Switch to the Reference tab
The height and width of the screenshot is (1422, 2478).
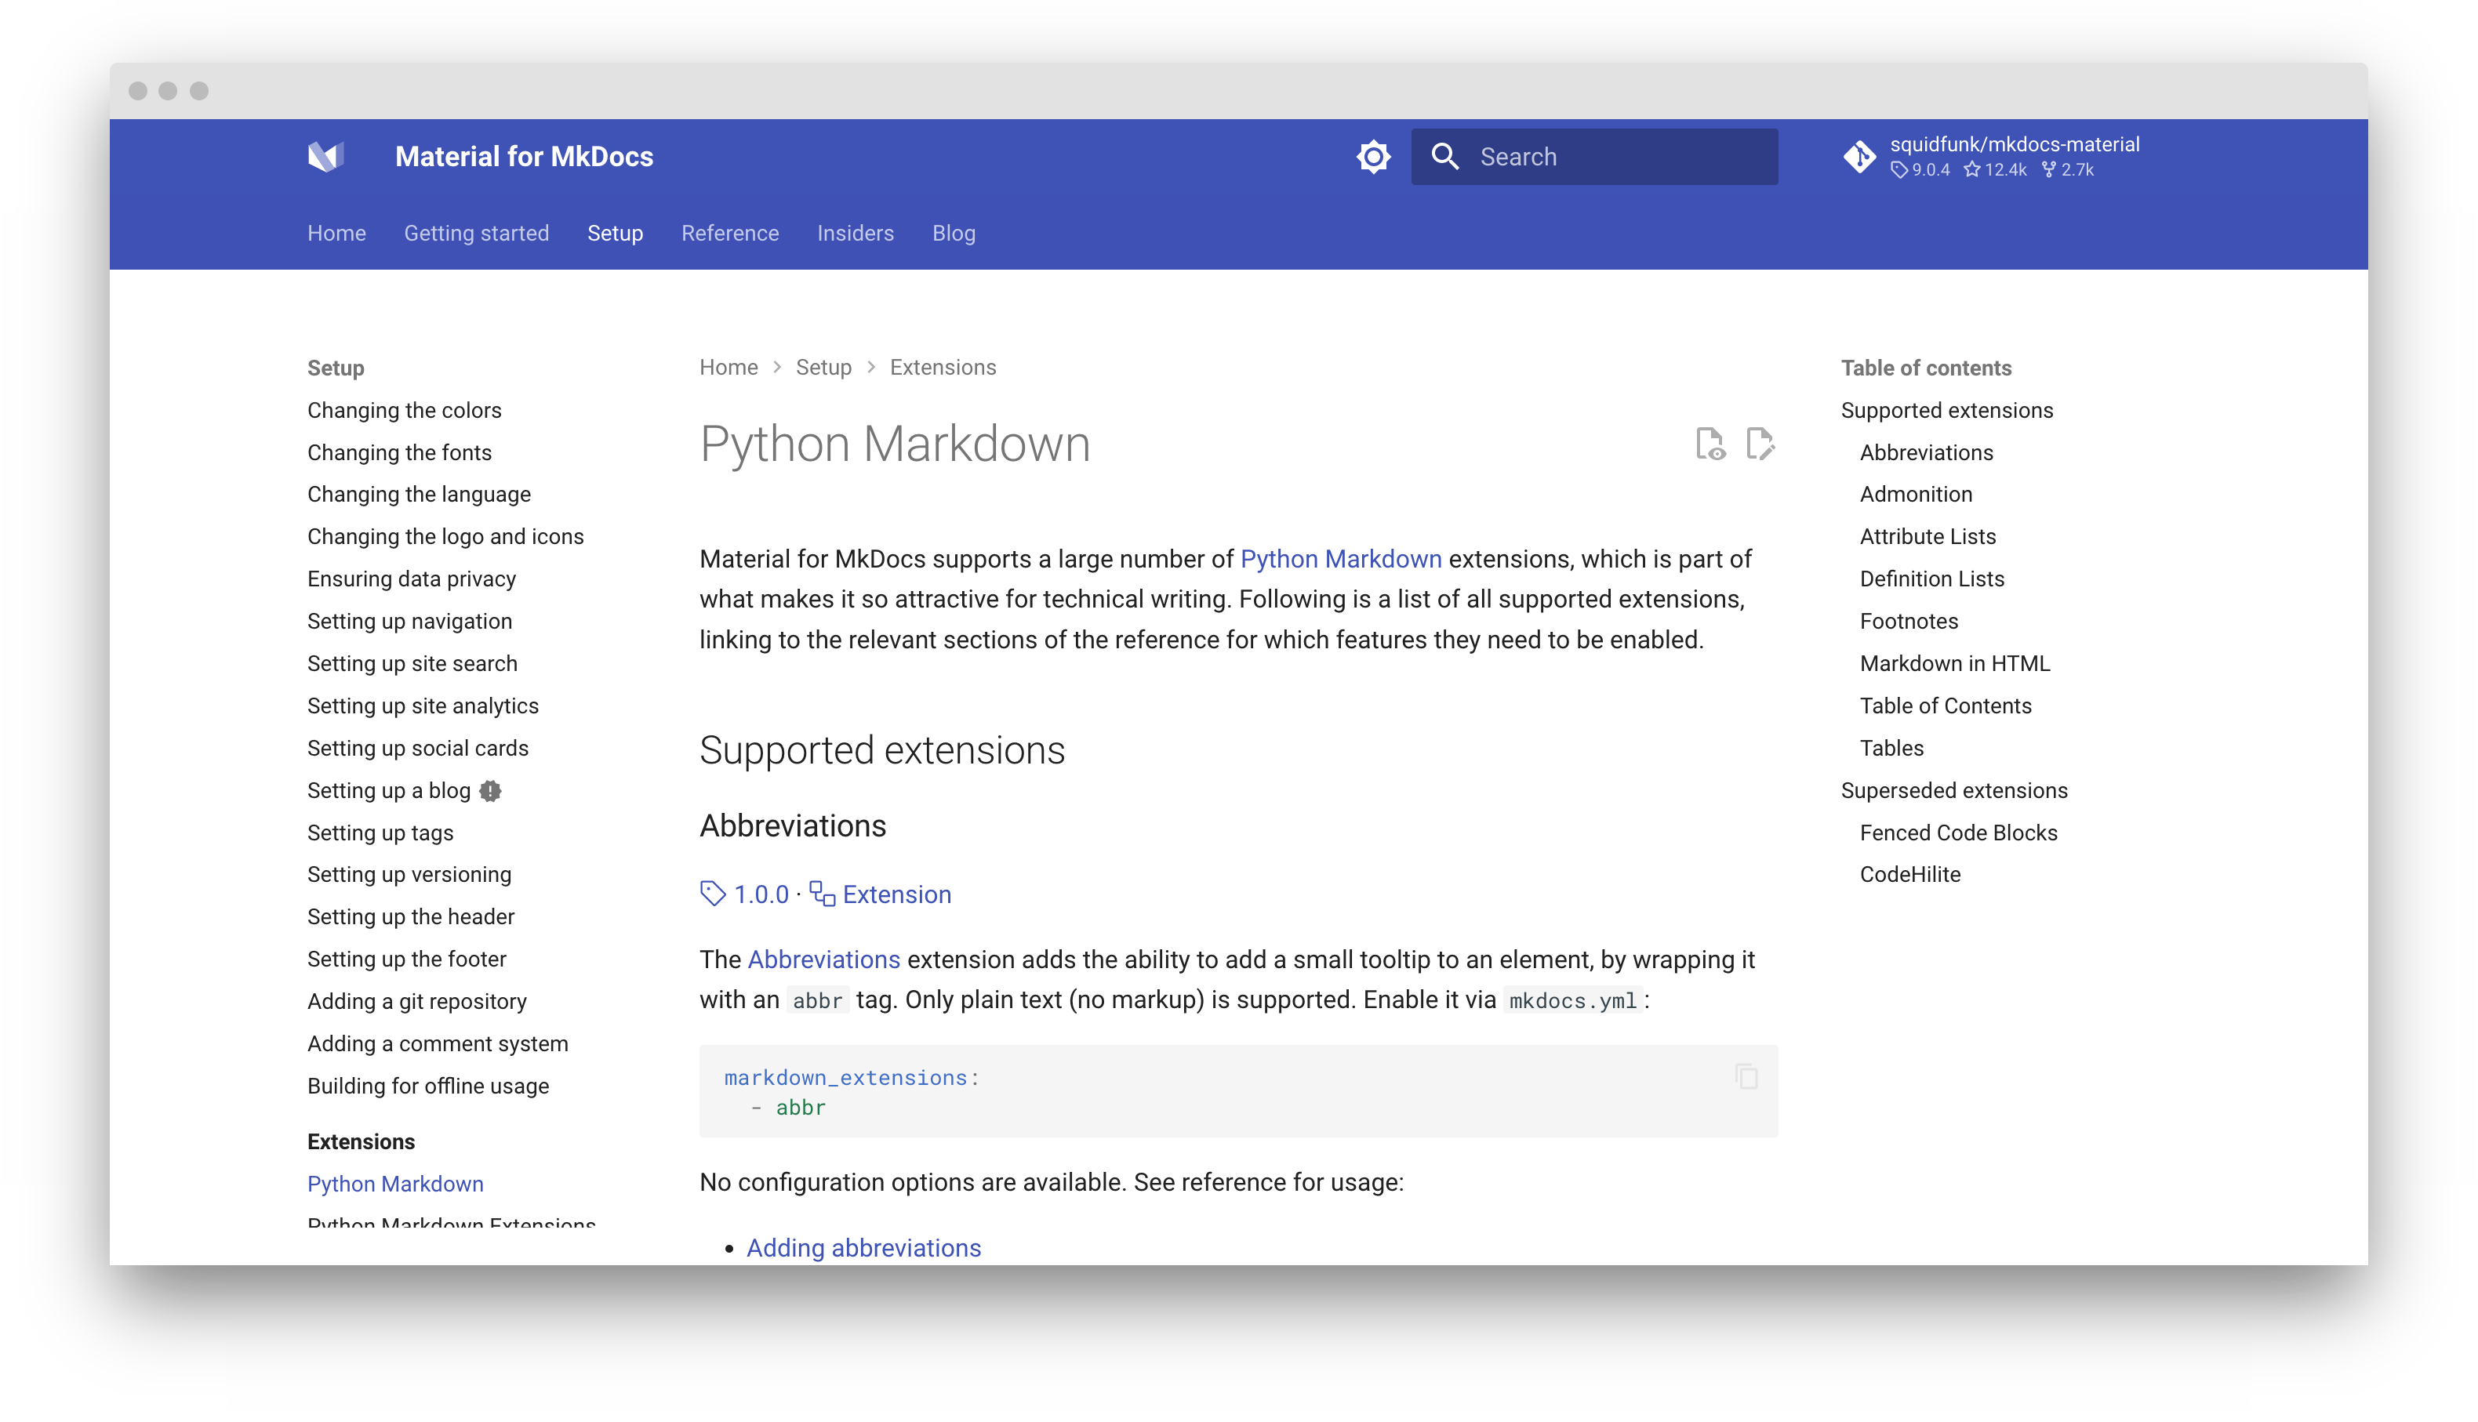(729, 234)
